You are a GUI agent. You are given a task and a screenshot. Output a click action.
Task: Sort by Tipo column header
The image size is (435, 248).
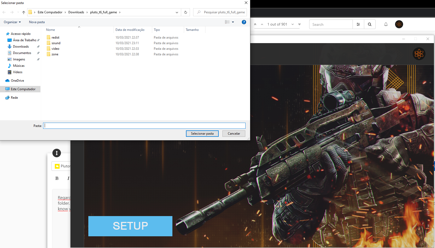(157, 30)
